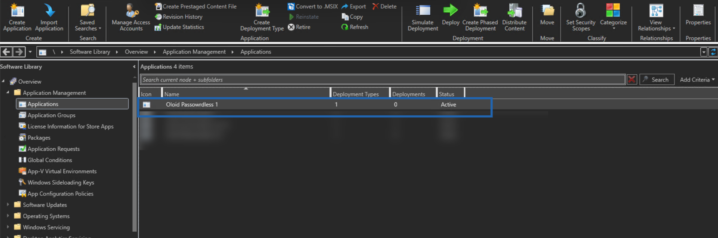Click Software Library breadcrumb

click(90, 52)
